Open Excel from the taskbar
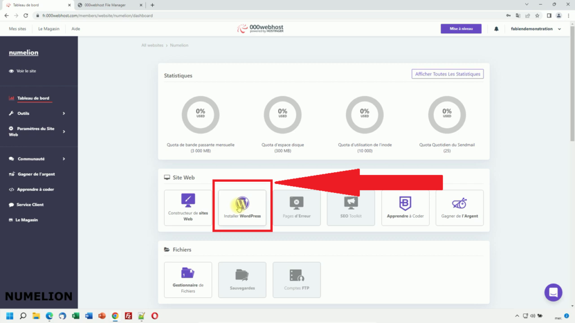The height and width of the screenshot is (323, 575). (x=76, y=316)
